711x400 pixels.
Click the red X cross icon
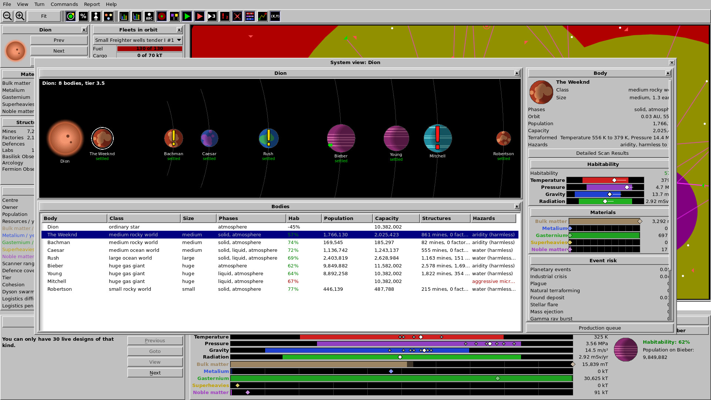pyautogui.click(x=237, y=16)
